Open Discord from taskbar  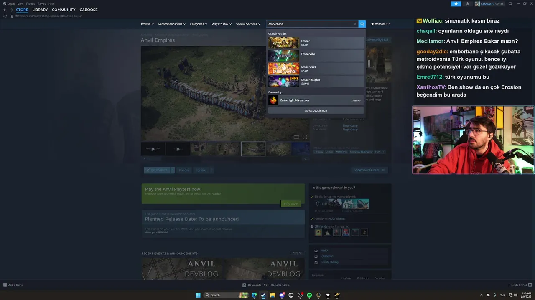coord(282,295)
